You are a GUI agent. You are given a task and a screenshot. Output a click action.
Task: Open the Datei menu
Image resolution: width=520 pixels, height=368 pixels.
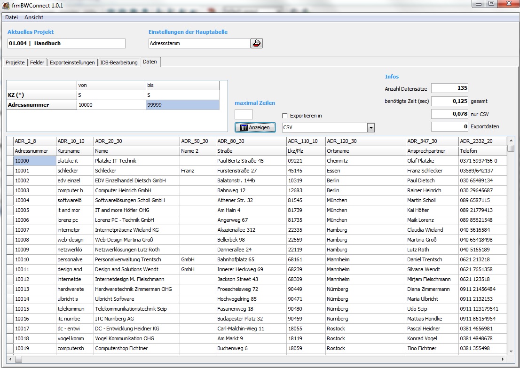[11, 17]
